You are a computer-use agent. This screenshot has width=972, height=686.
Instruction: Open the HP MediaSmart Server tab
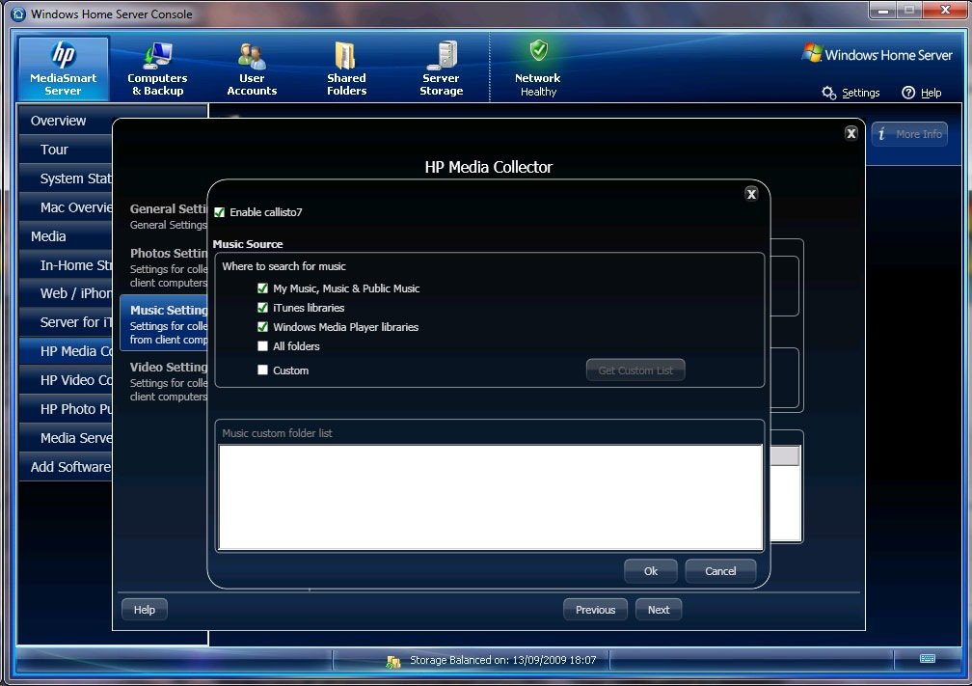tap(64, 69)
